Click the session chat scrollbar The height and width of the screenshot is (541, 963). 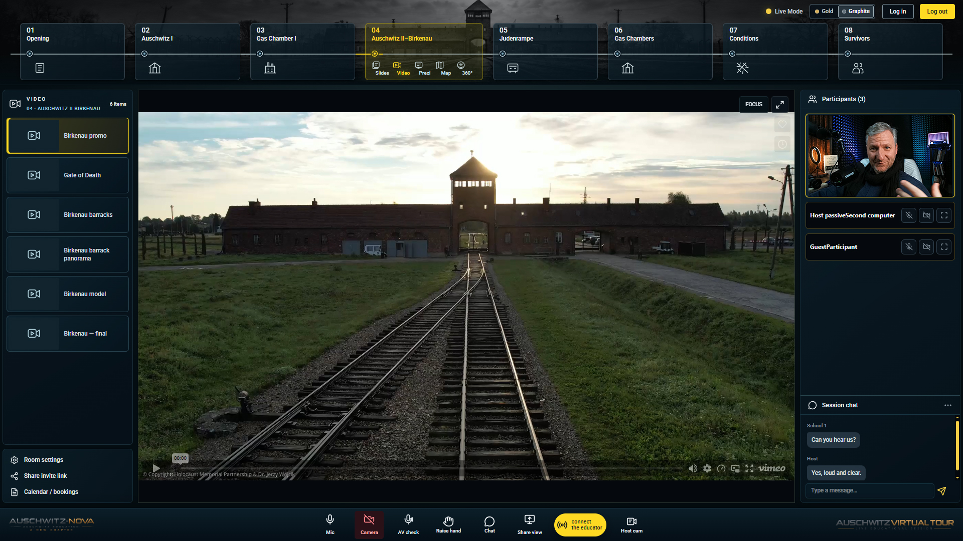(x=957, y=446)
